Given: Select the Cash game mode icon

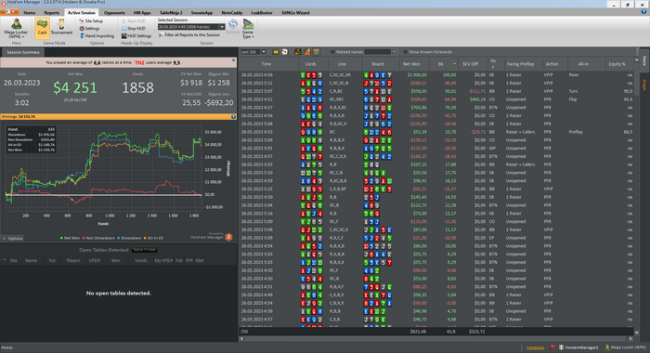Looking at the screenshot, I should [x=42, y=28].
